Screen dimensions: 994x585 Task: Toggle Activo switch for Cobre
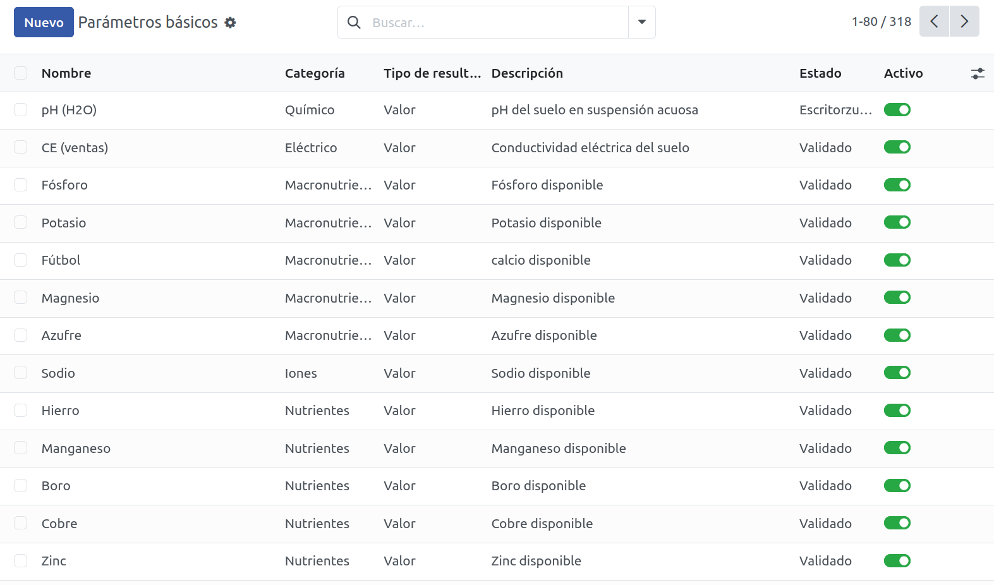click(x=897, y=523)
